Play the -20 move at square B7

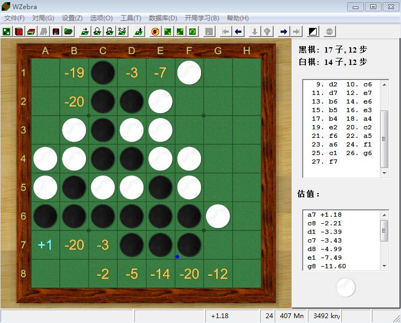click(74, 245)
